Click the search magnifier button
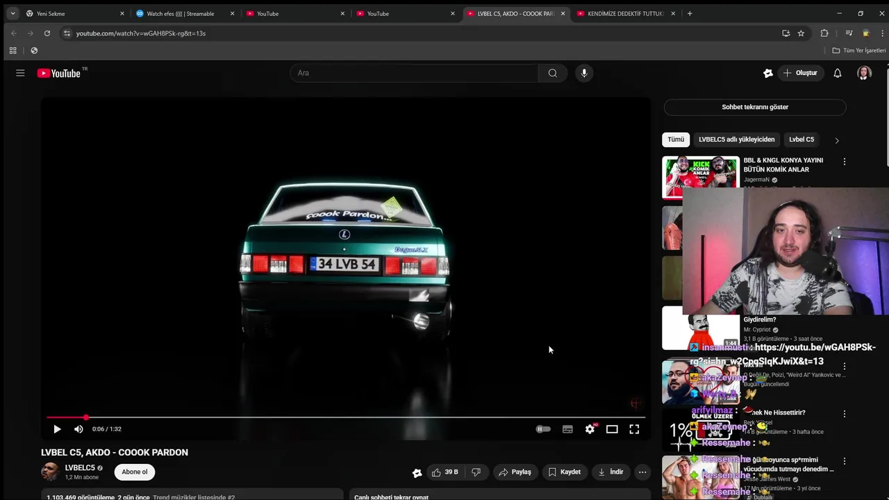Viewport: 889px width, 500px height. tap(552, 73)
